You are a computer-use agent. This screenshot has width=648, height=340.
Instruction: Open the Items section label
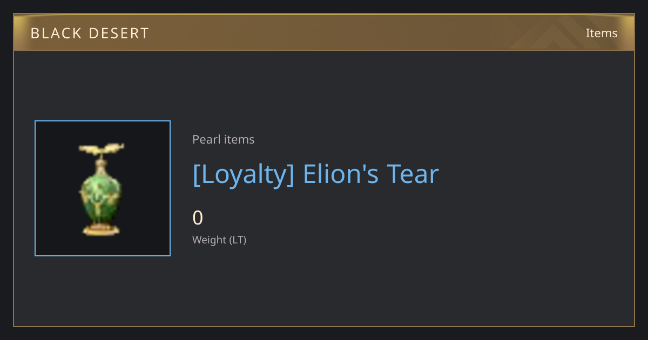click(x=602, y=33)
